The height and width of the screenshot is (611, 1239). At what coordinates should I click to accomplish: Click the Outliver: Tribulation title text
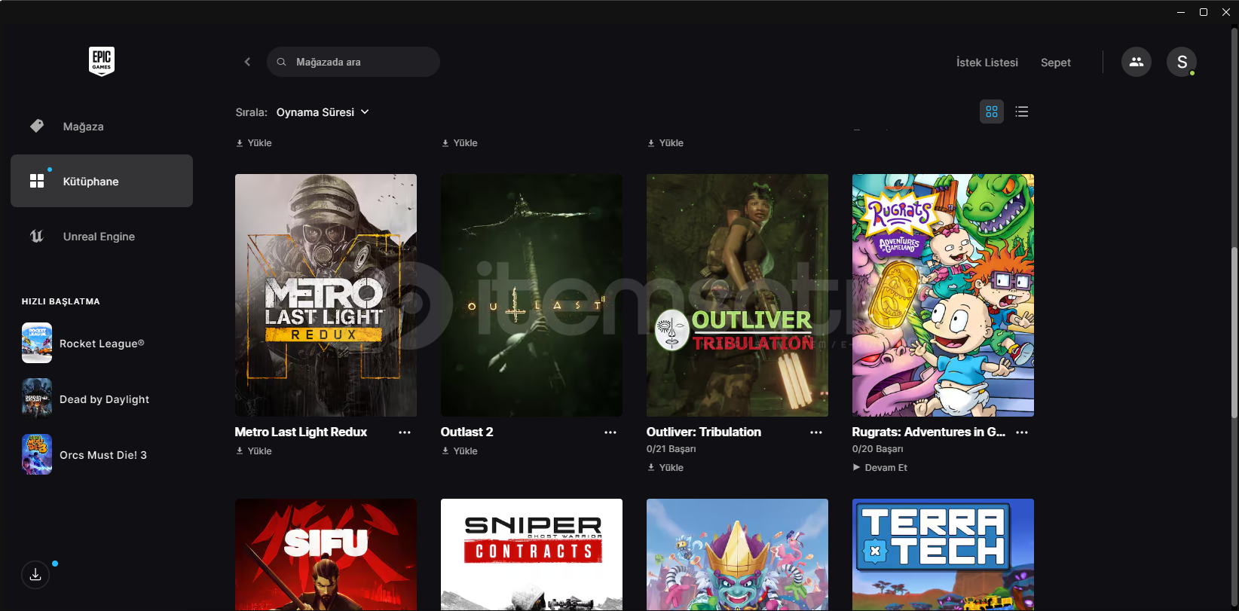[x=704, y=432]
